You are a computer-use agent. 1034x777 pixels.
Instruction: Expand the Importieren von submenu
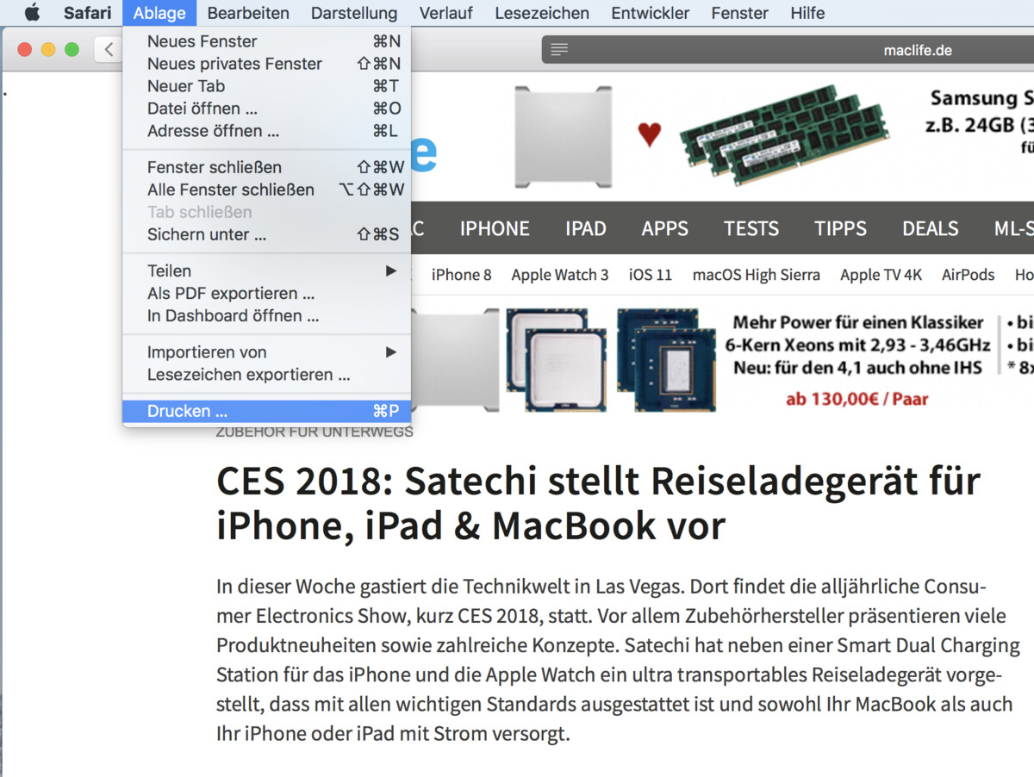tap(266, 351)
